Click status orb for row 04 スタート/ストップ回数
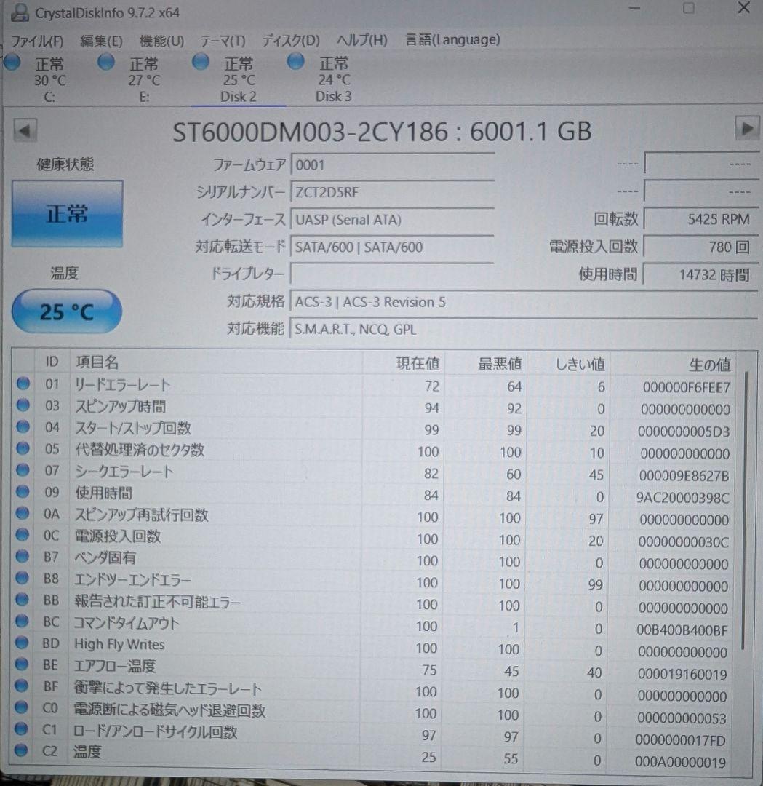763x786 pixels. (23, 426)
